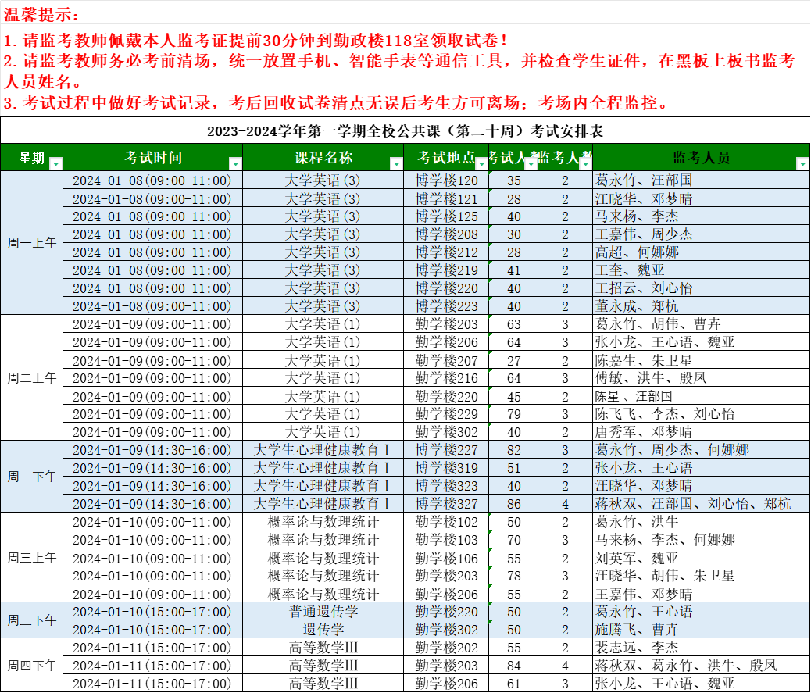The image size is (811, 693).
Task: Click the merged 周二下午 cell
Action: point(31,477)
